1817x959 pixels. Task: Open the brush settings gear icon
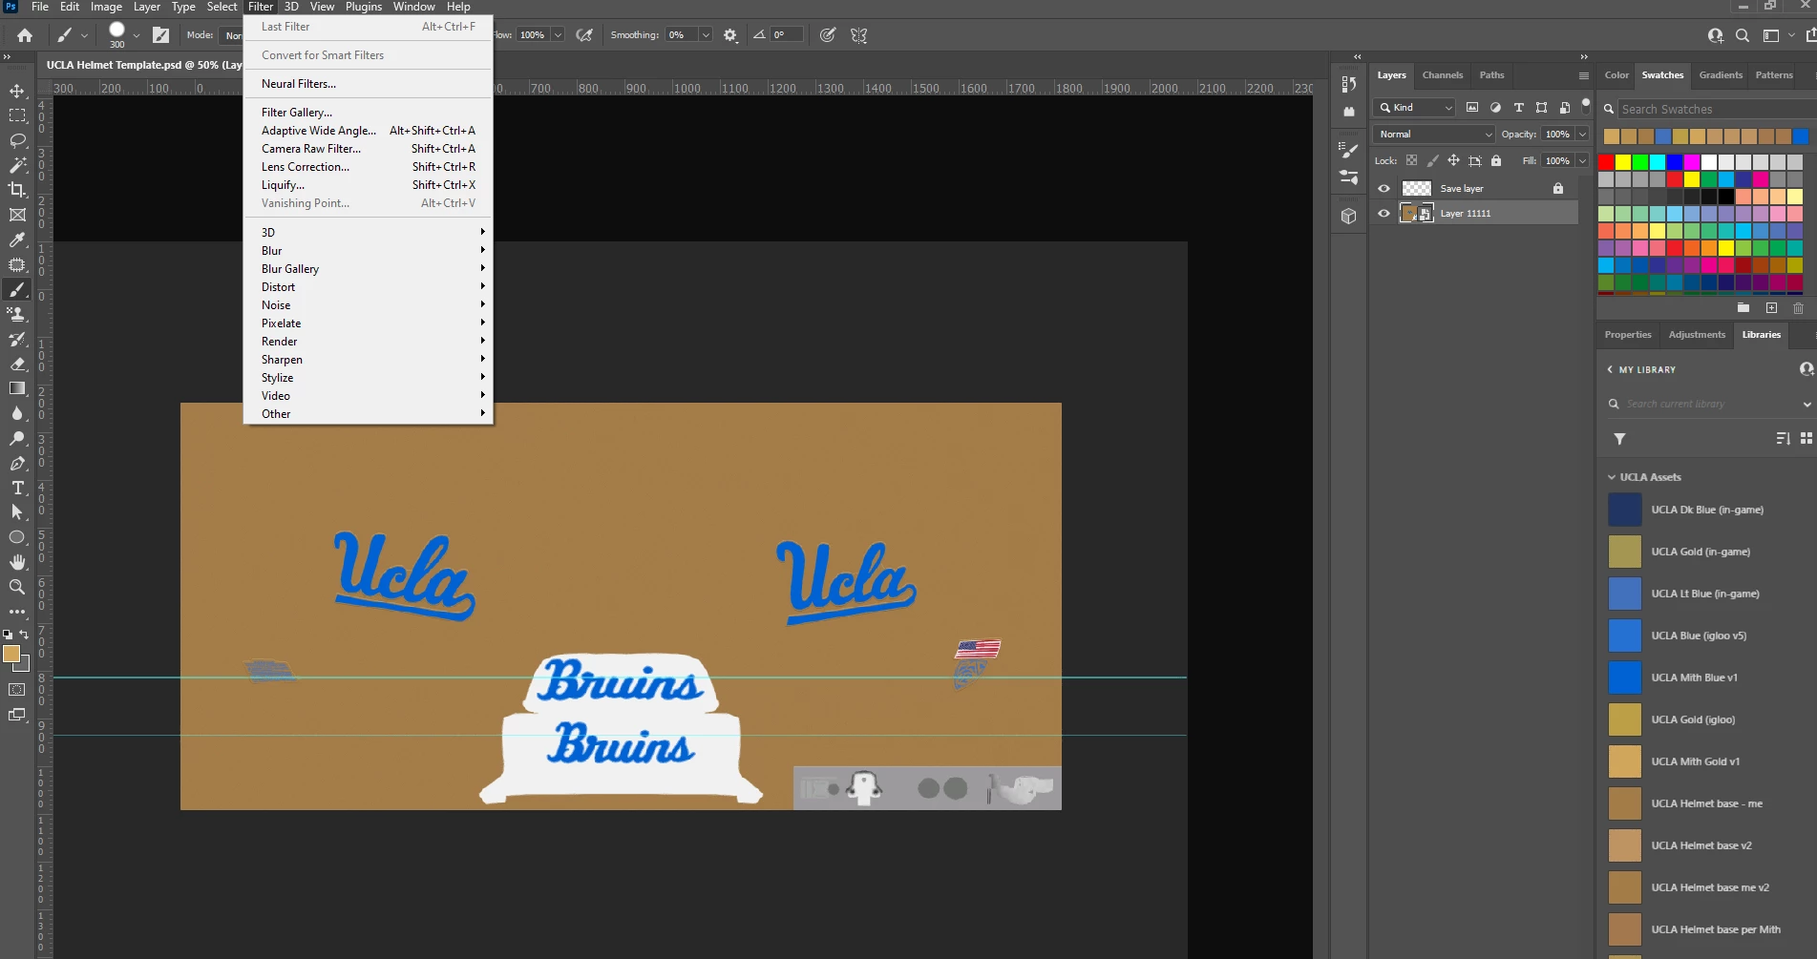click(730, 35)
